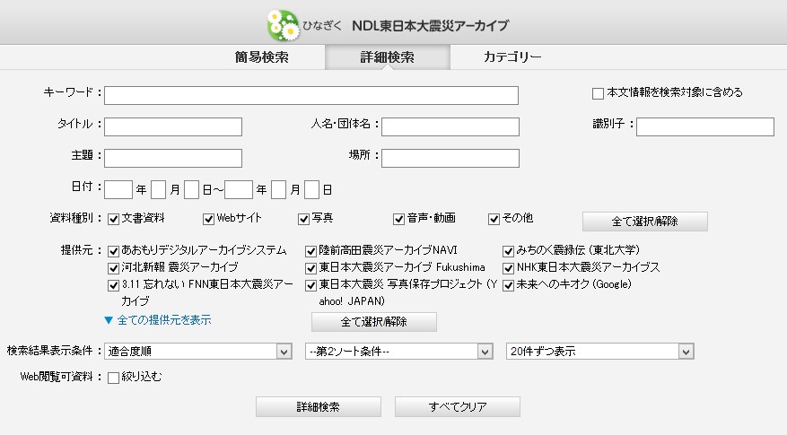
Task: Focus the キーワード input field
Action: [x=311, y=95]
